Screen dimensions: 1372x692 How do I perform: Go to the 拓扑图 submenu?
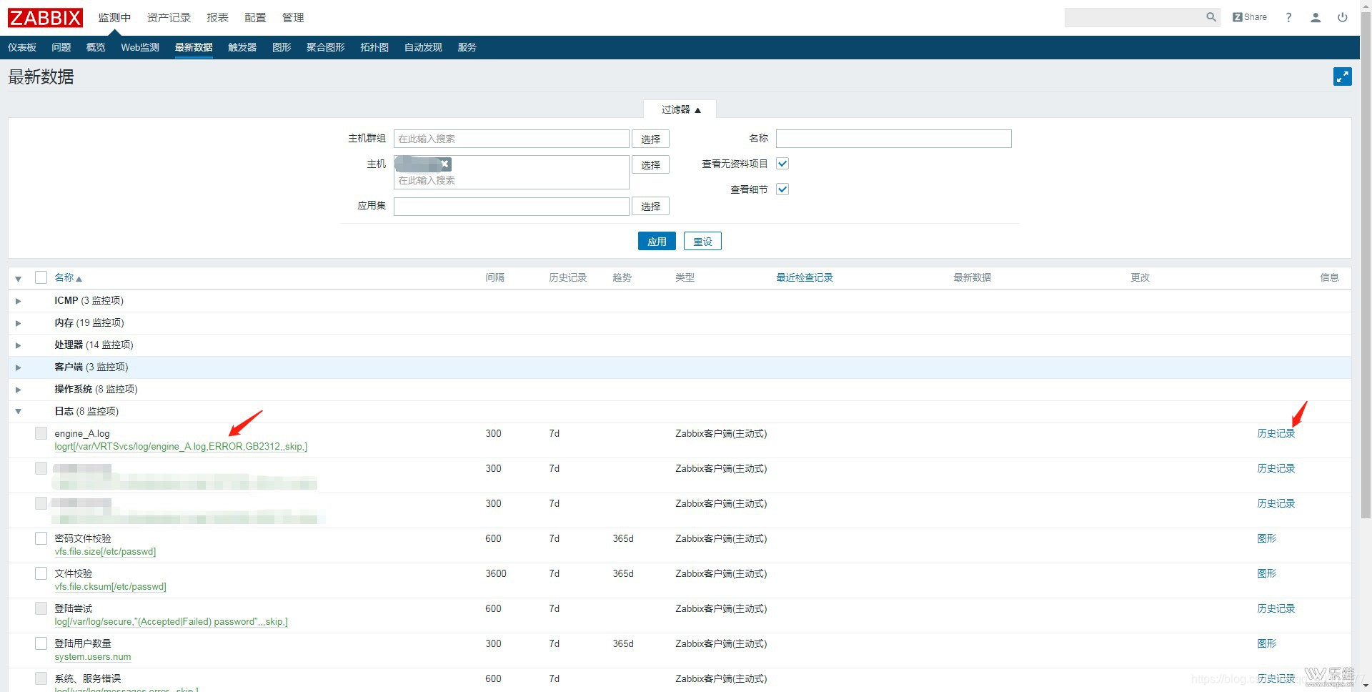click(x=374, y=47)
